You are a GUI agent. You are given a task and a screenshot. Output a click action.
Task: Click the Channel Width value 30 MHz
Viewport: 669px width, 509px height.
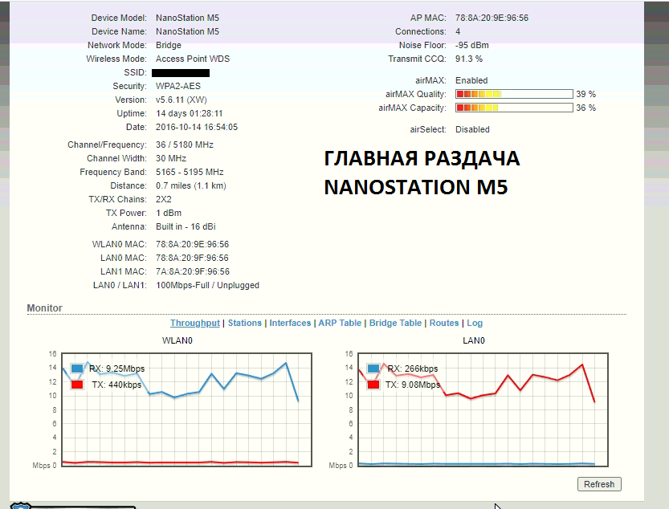tap(171, 158)
